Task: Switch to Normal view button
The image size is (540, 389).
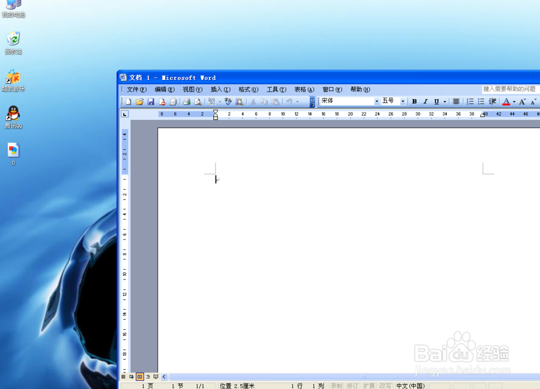Action: coord(123,377)
